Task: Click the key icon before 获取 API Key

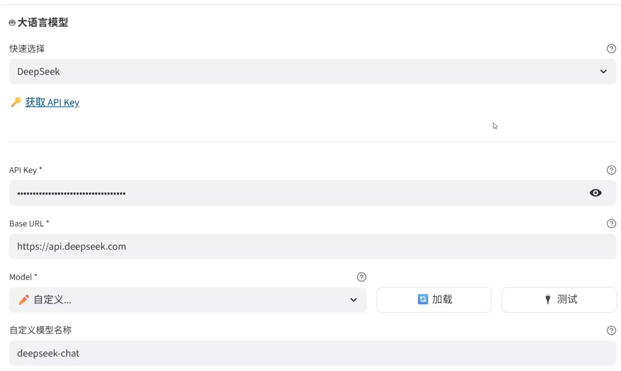Action: pyautogui.click(x=16, y=102)
